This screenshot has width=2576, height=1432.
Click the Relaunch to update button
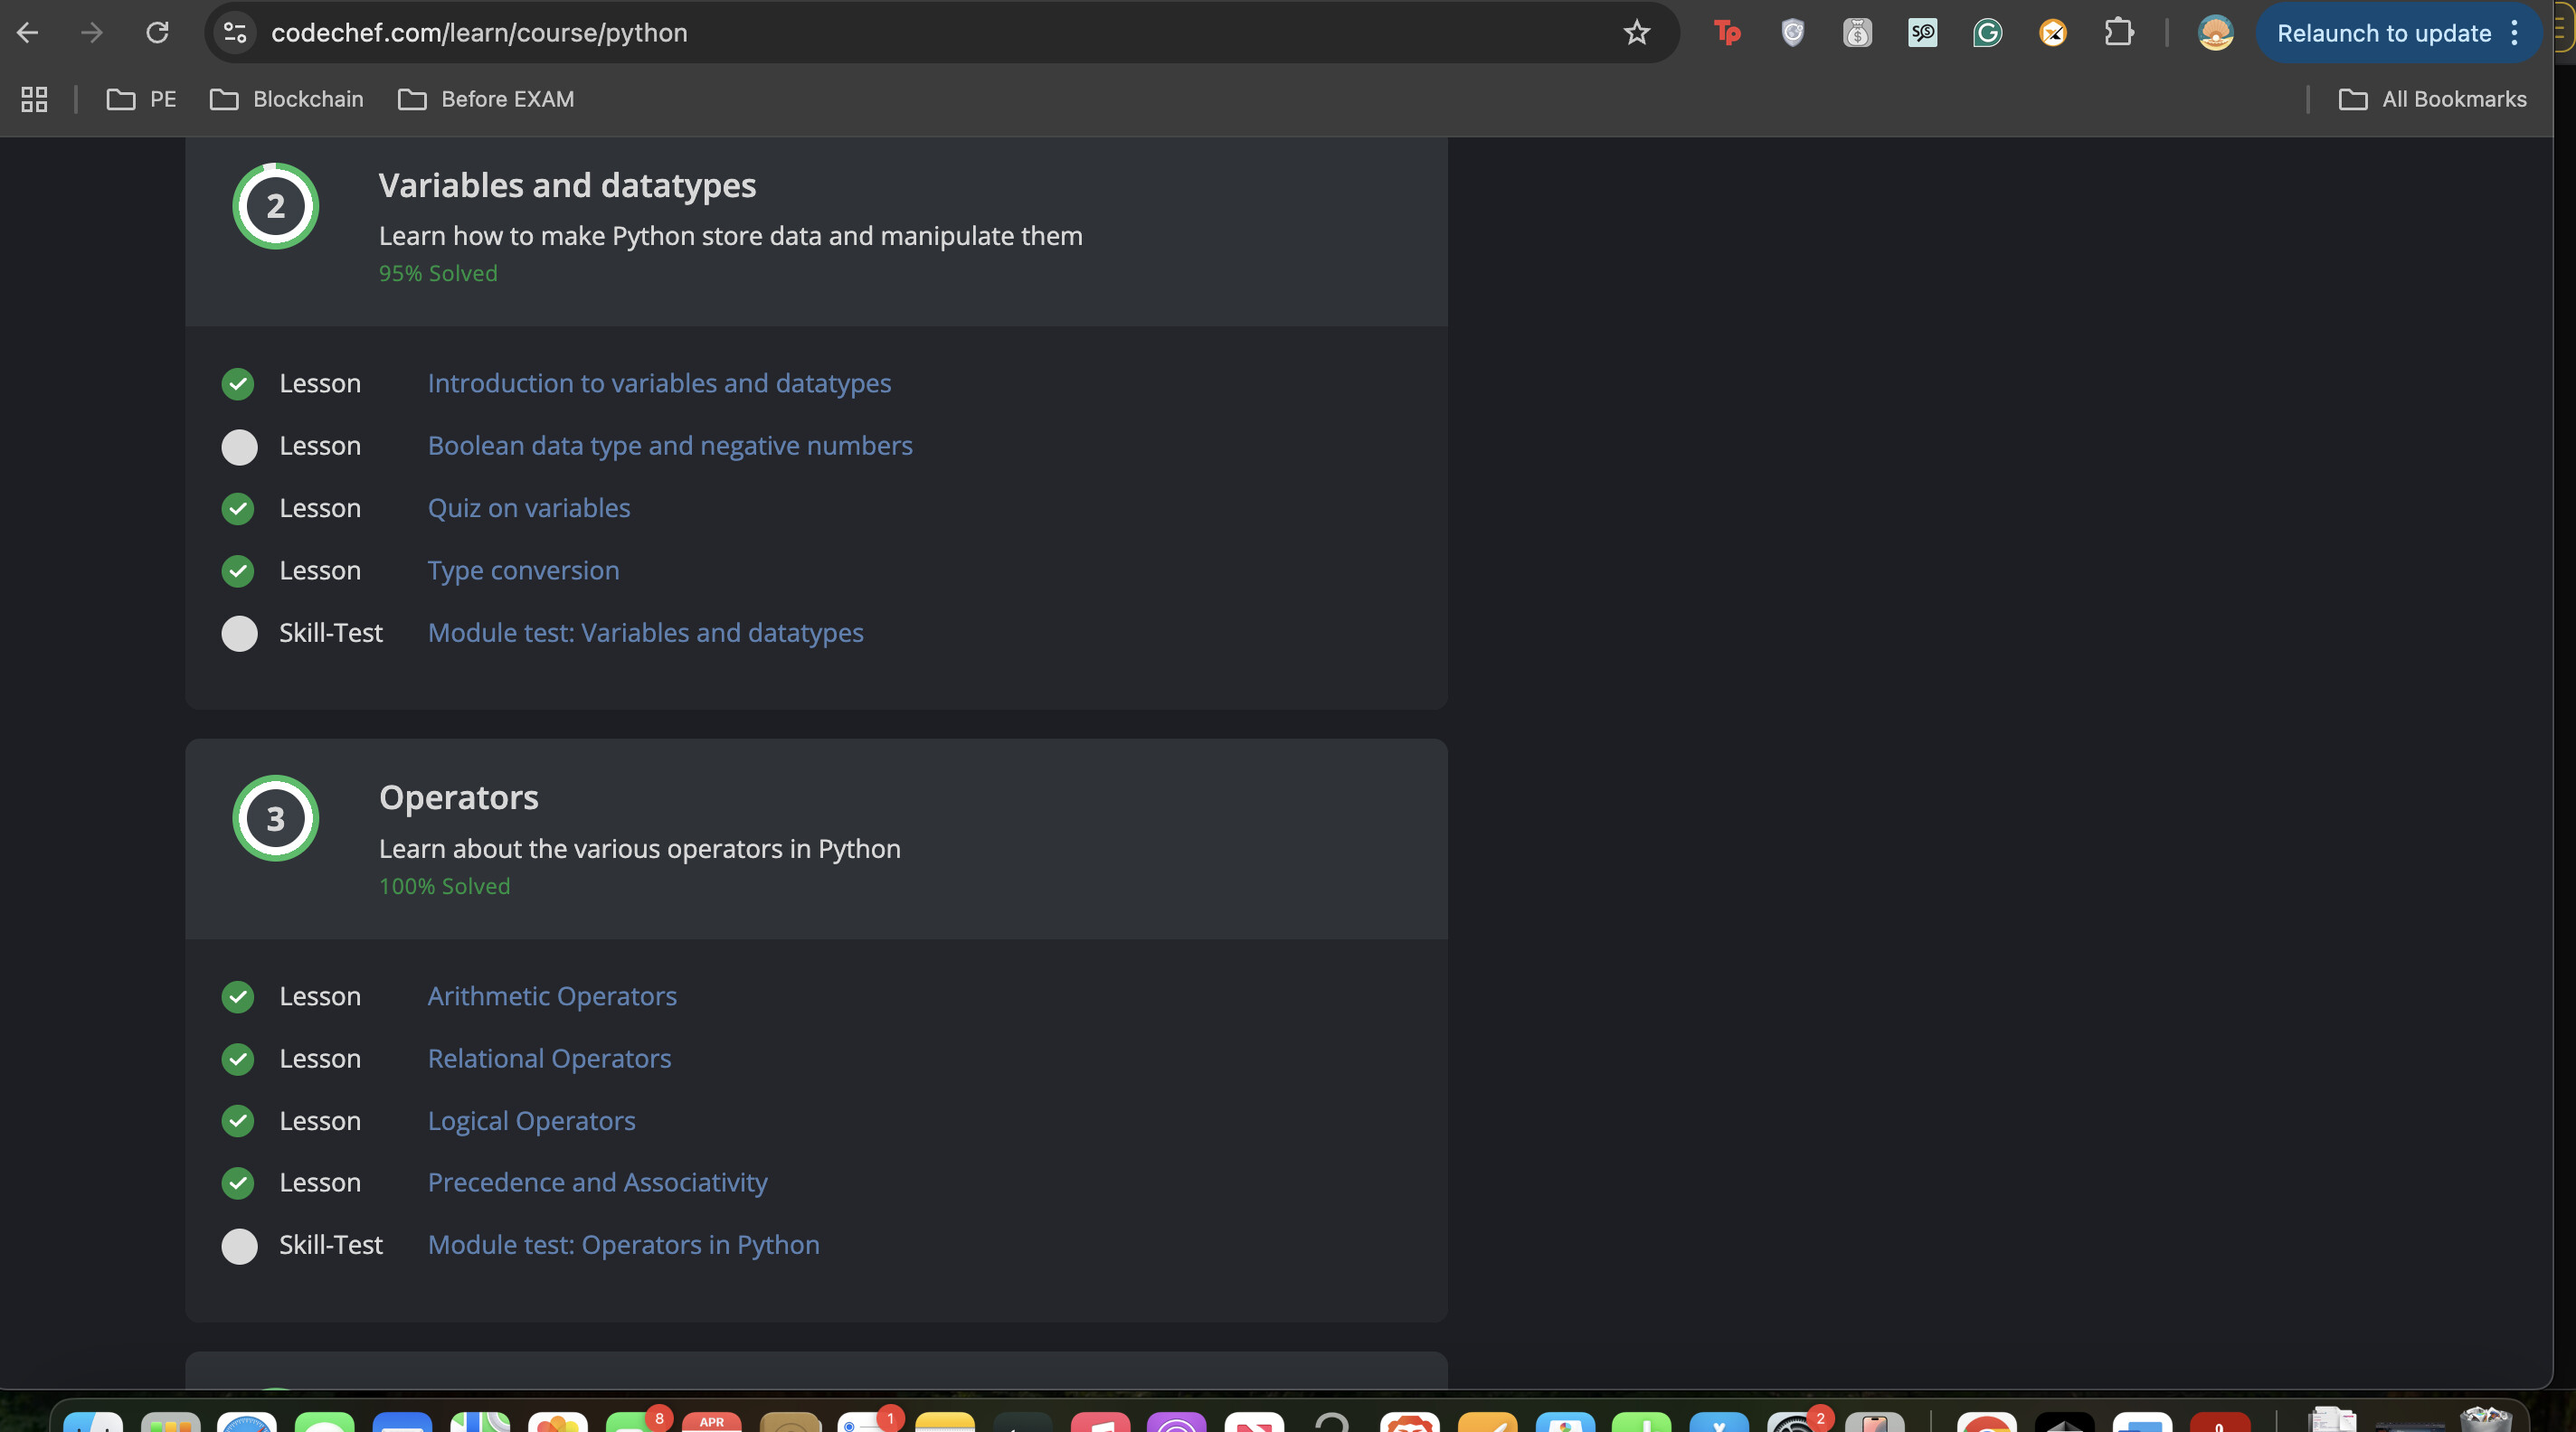(2383, 33)
